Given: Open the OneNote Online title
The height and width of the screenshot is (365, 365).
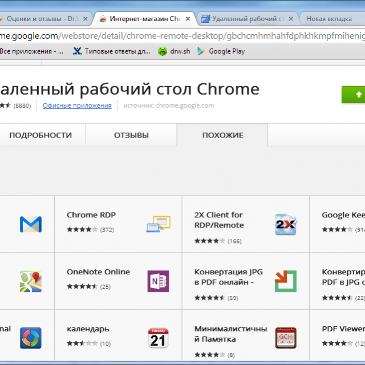Looking at the screenshot, I should point(99,272).
